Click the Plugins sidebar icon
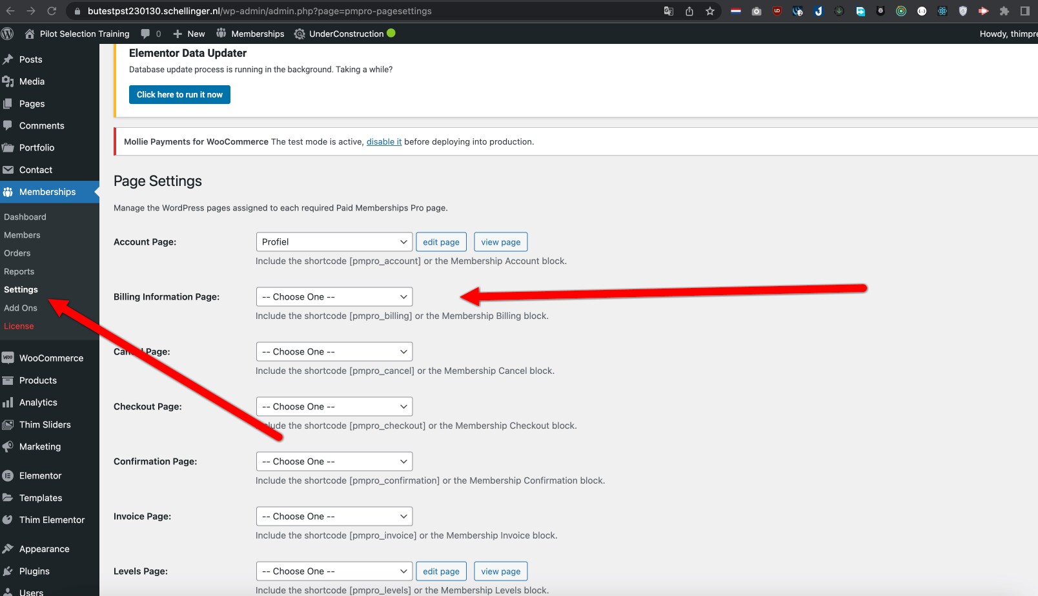This screenshot has height=596, width=1038. point(9,571)
